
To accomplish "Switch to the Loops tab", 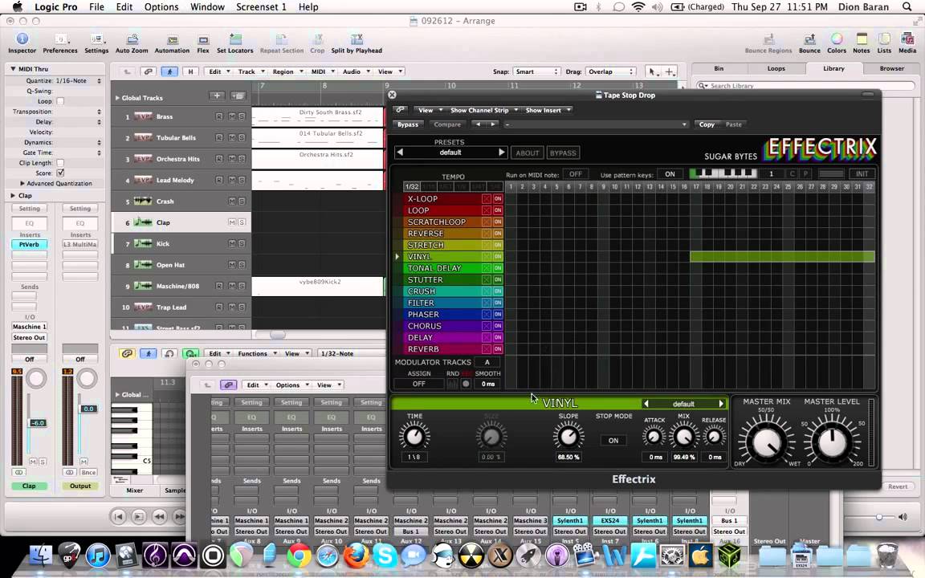I will click(x=776, y=68).
